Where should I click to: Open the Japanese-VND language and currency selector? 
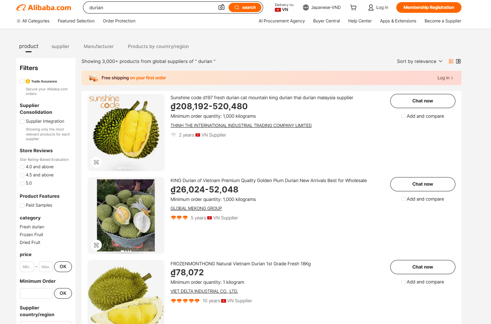coord(322,7)
